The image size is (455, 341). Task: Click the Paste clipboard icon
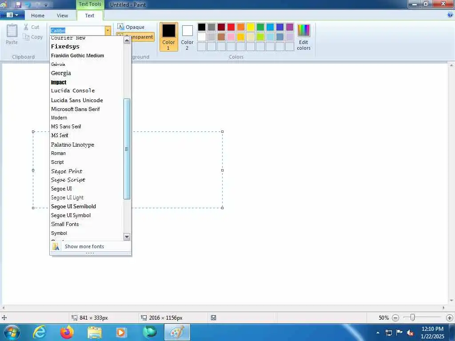(x=12, y=31)
